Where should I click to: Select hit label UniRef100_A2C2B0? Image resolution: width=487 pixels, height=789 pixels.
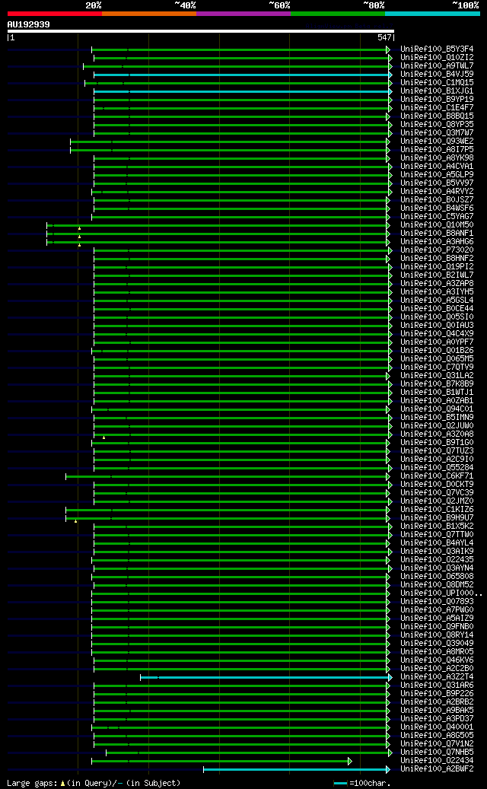point(437,668)
